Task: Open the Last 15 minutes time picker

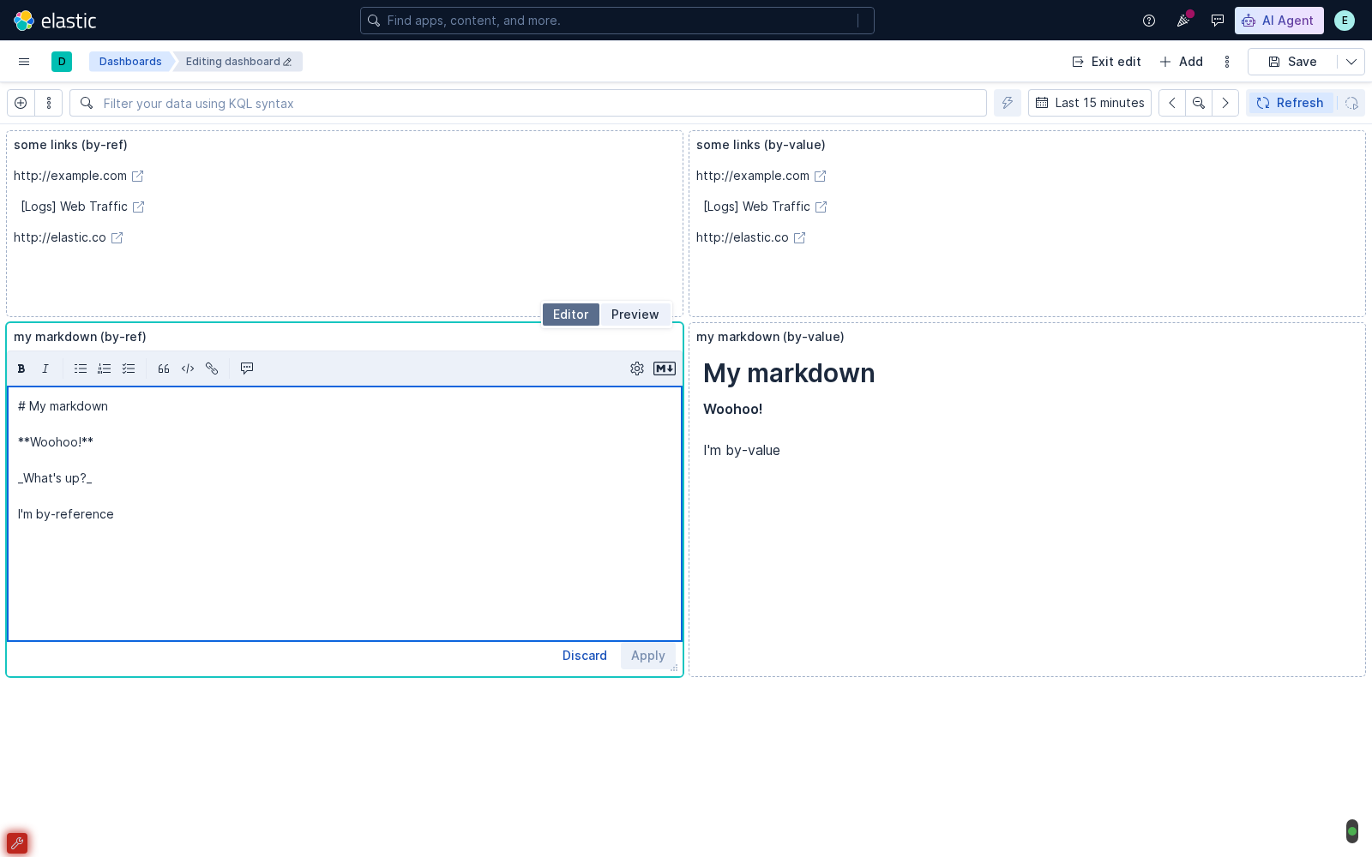Action: 1090,103
